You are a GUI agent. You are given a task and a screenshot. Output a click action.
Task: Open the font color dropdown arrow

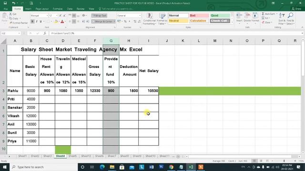coord(65,21)
